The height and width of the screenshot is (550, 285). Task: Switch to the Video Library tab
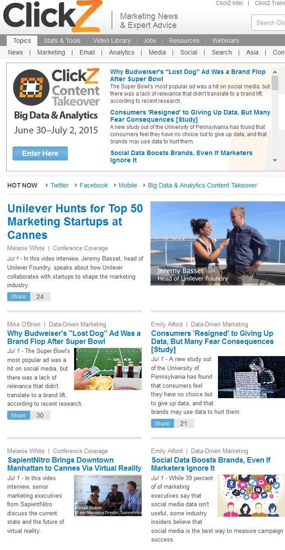pos(112,41)
